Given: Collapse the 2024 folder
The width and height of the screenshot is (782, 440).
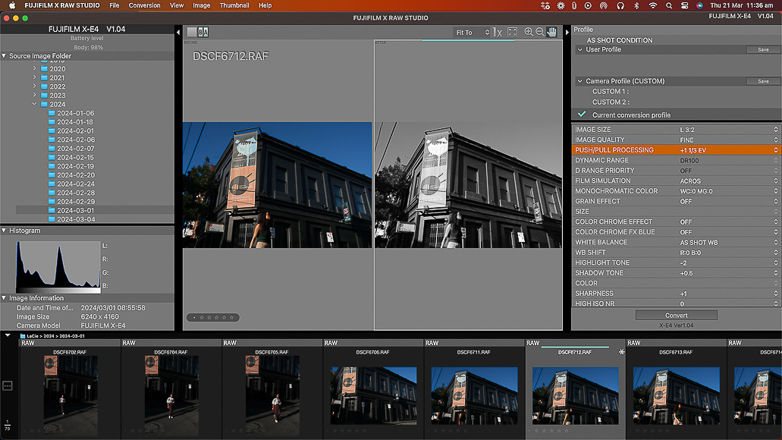Looking at the screenshot, I should pyautogui.click(x=34, y=104).
